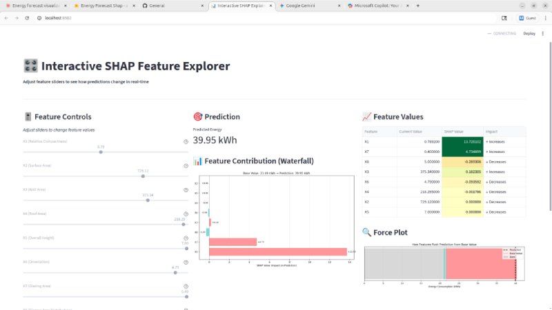Open a new browser tab

[418, 6]
